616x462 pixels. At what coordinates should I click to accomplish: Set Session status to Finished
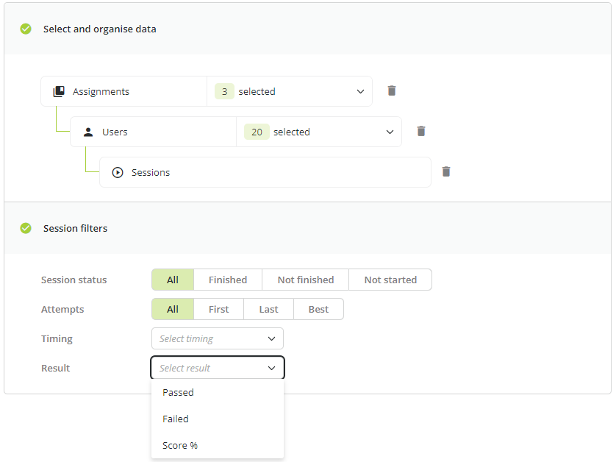pos(228,280)
